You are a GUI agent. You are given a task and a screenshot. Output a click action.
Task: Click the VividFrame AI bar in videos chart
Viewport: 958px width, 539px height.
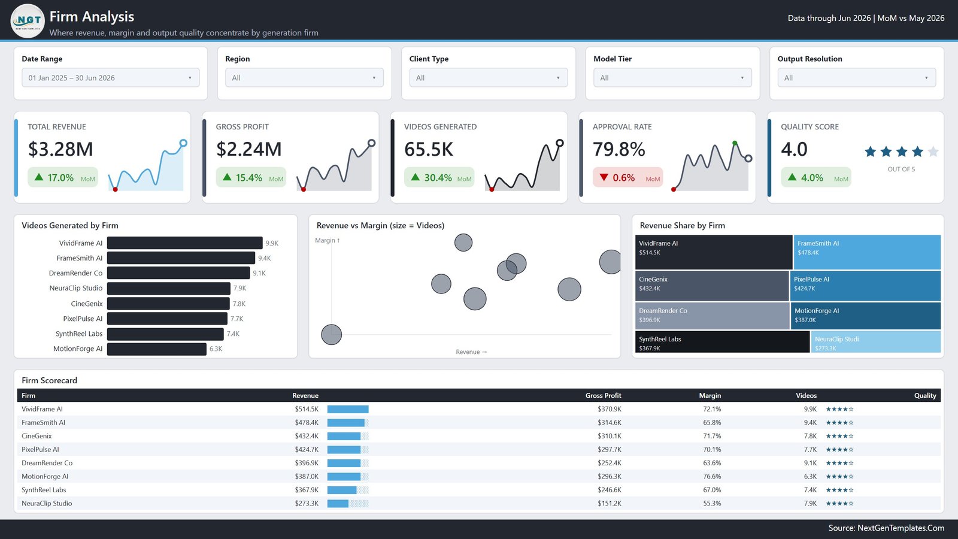[x=184, y=243]
